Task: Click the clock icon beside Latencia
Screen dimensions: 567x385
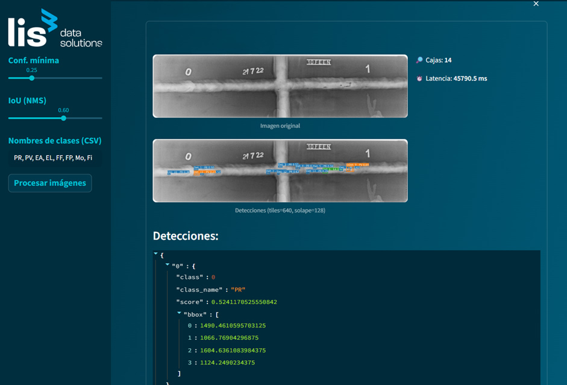Action: click(x=419, y=78)
